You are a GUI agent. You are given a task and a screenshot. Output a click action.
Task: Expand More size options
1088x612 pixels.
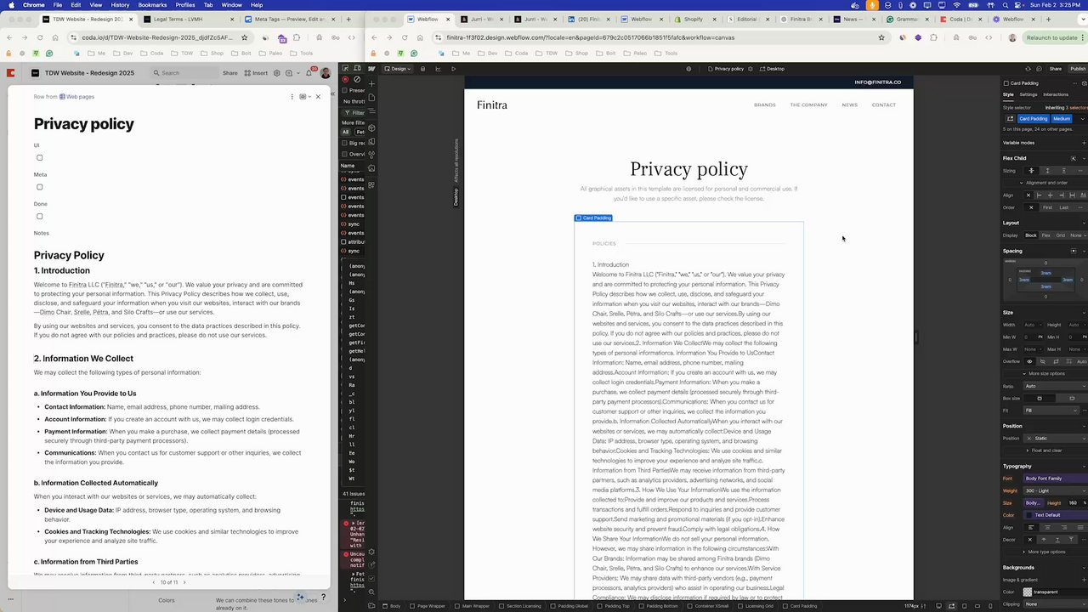1045,373
